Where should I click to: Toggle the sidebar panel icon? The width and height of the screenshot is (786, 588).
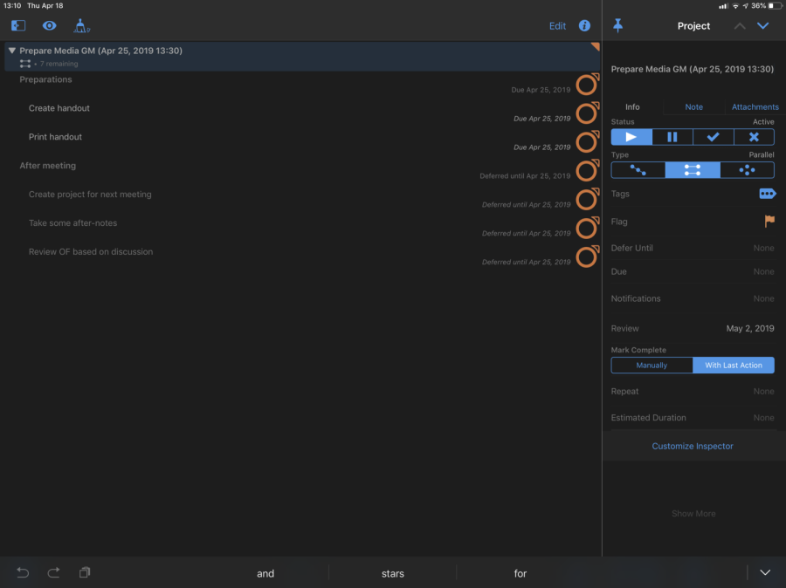pos(18,26)
